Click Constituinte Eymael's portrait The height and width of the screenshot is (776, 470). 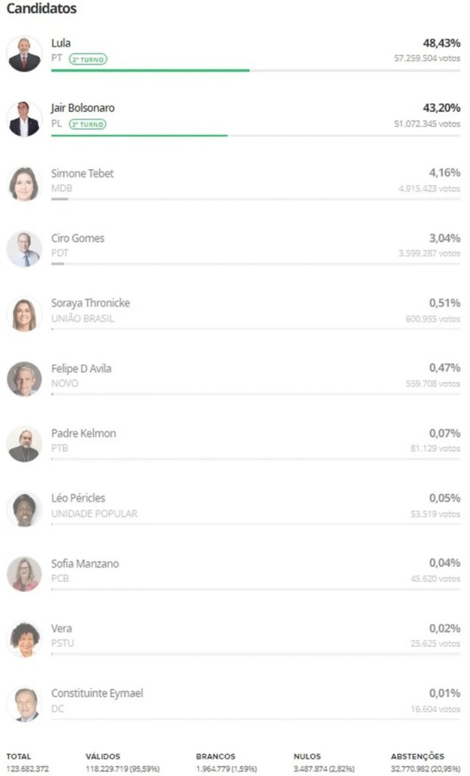pos(24,704)
